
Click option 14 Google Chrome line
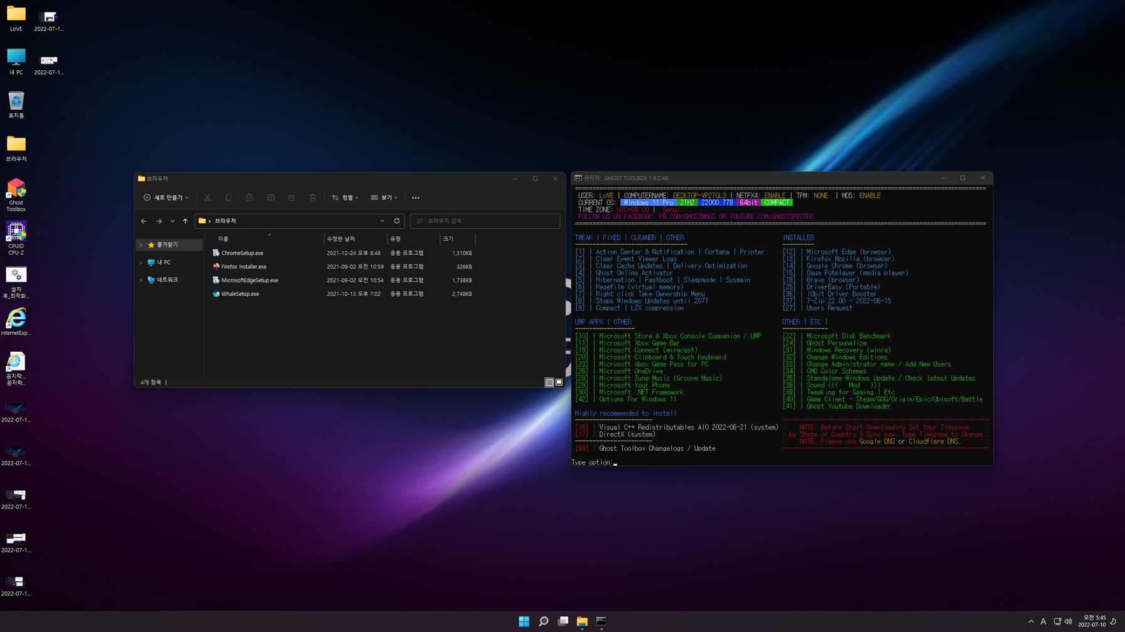(835, 266)
